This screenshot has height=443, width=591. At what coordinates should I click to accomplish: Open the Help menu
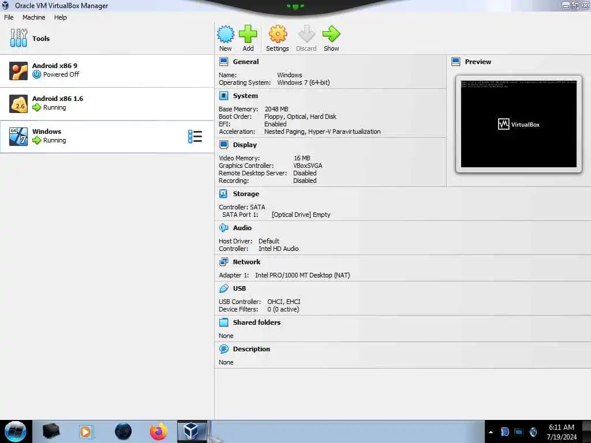click(x=60, y=17)
